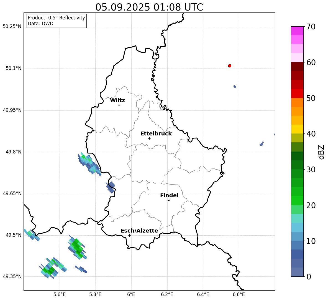Pick the bright green colorbar segment above 20
Image resolution: width=328 pixels, height=300 pixels.
coord(297,200)
